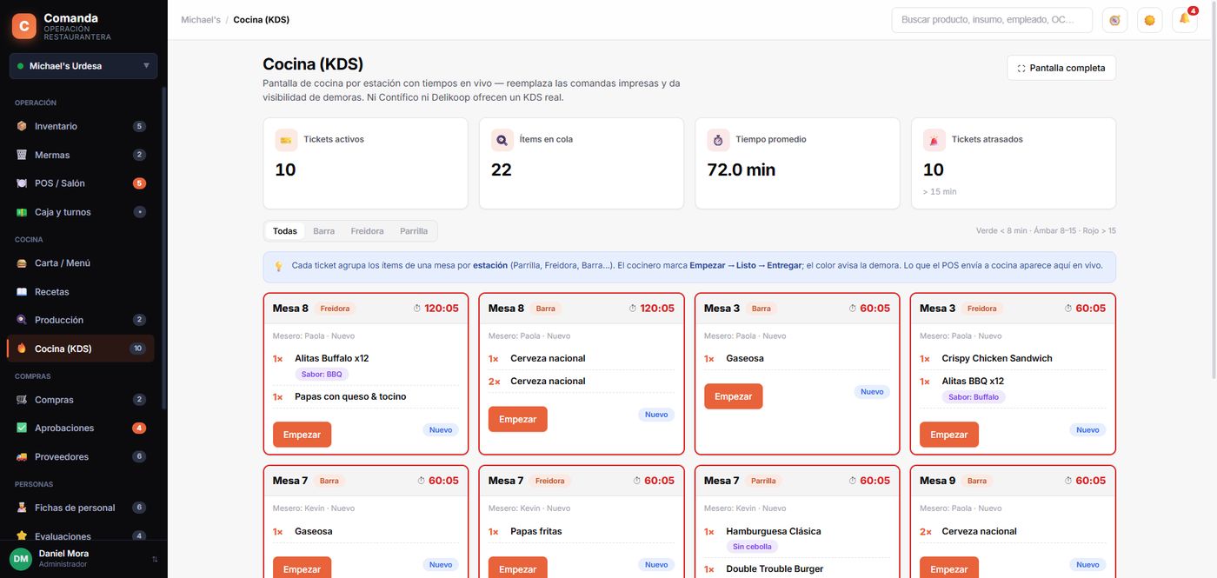Filter tickets by Barra tab
The image size is (1217, 578).
click(323, 231)
